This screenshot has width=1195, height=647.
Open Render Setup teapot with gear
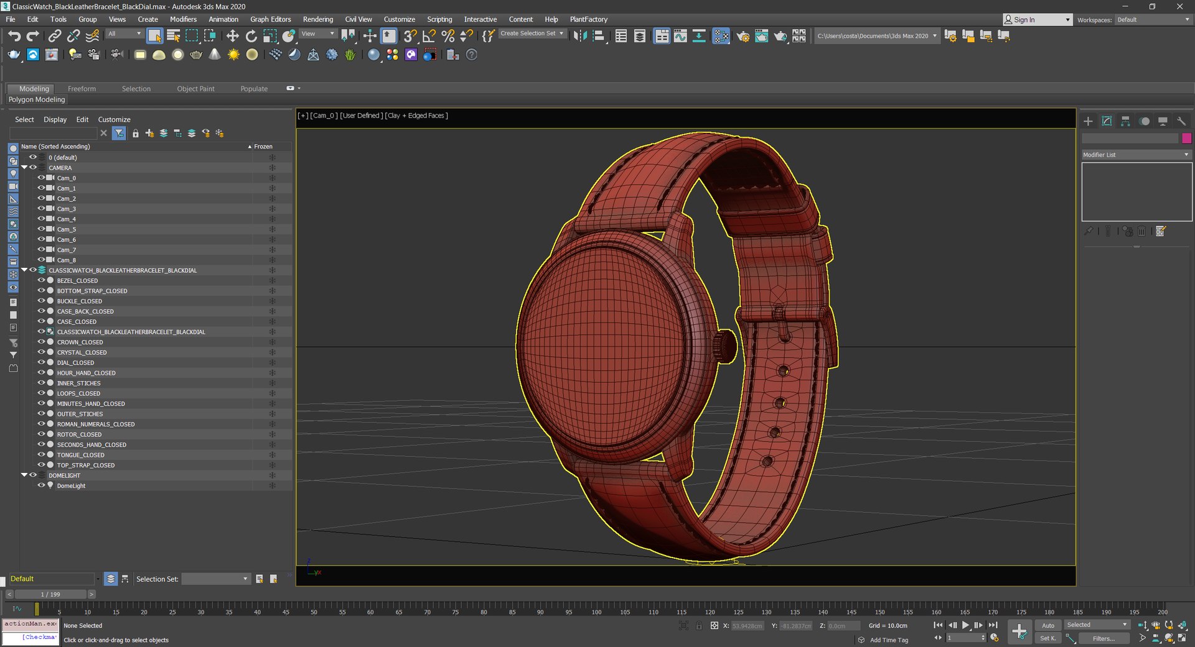point(743,36)
